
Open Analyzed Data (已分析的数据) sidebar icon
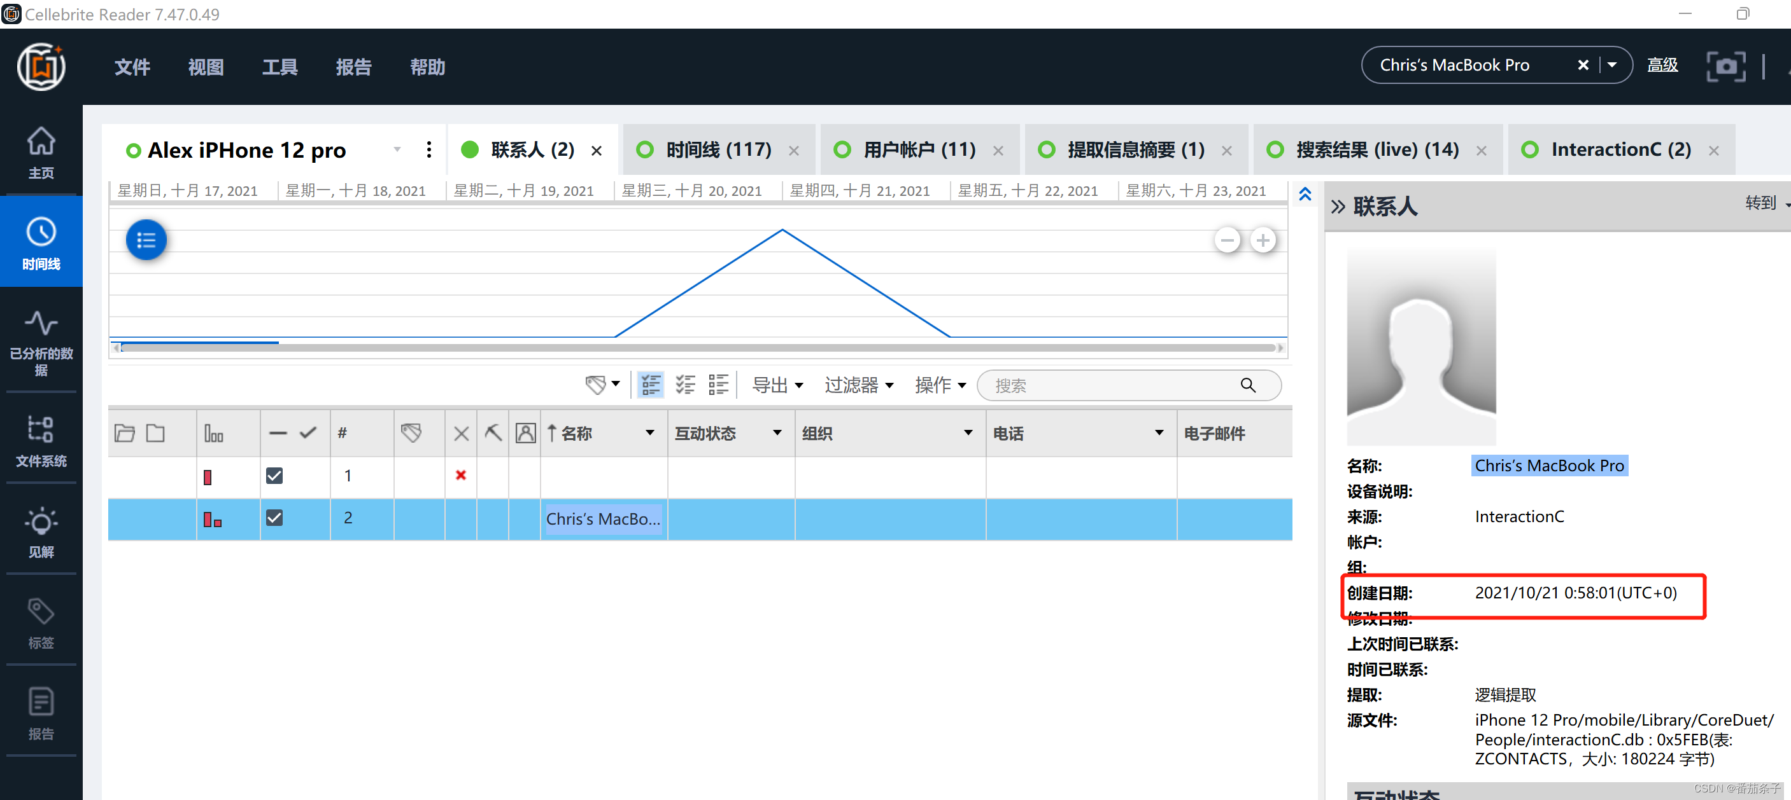(41, 342)
